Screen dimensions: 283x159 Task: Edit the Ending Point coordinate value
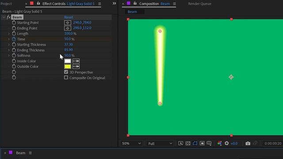point(82,28)
